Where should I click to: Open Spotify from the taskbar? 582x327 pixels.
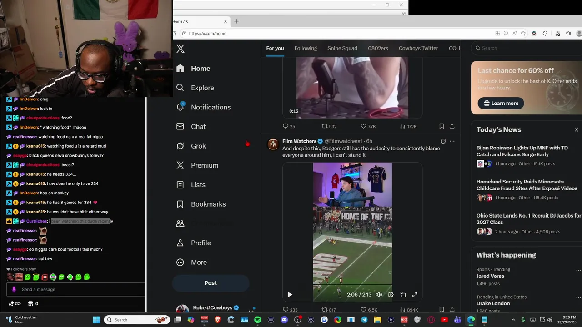coord(257,320)
